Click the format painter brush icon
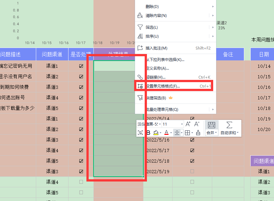Screen dimensions: 274x201 pos(198,133)
